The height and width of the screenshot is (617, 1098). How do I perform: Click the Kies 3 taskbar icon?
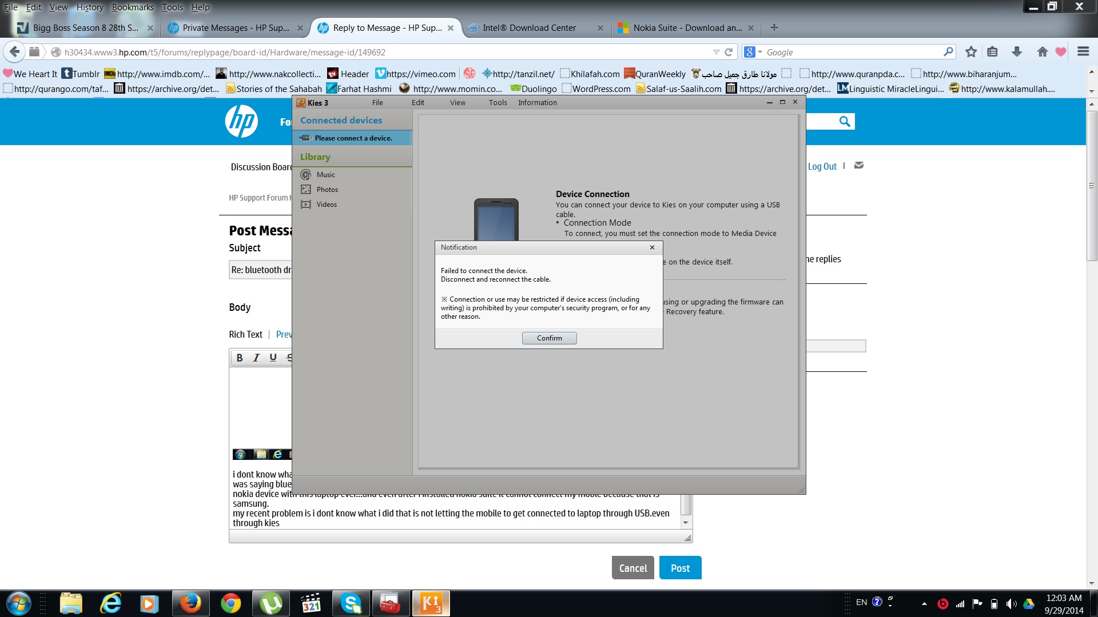[431, 603]
